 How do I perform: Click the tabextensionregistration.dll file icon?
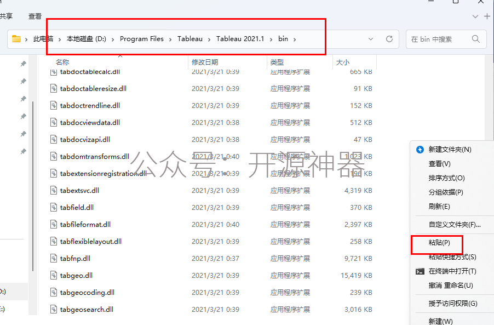tap(54, 174)
